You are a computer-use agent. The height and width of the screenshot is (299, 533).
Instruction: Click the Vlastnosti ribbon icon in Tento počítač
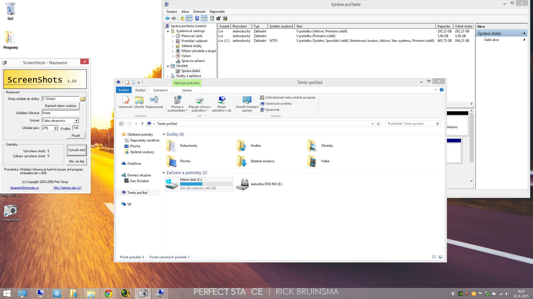pyautogui.click(x=125, y=100)
